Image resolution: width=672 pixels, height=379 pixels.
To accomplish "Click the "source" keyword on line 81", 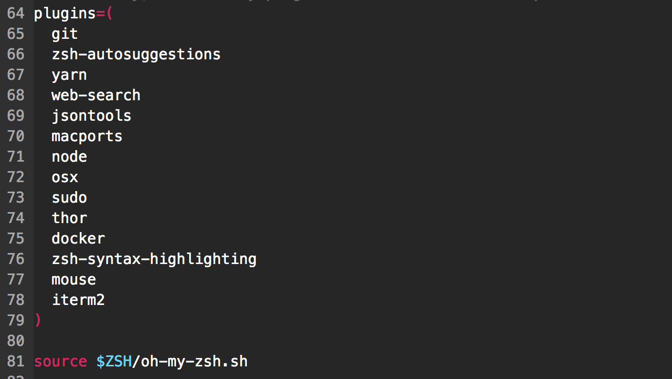I will [x=60, y=362].
